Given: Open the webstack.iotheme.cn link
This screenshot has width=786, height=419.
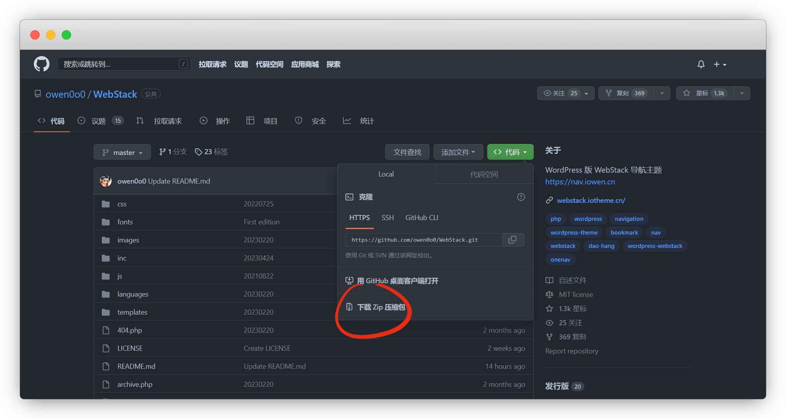Looking at the screenshot, I should click(x=591, y=200).
